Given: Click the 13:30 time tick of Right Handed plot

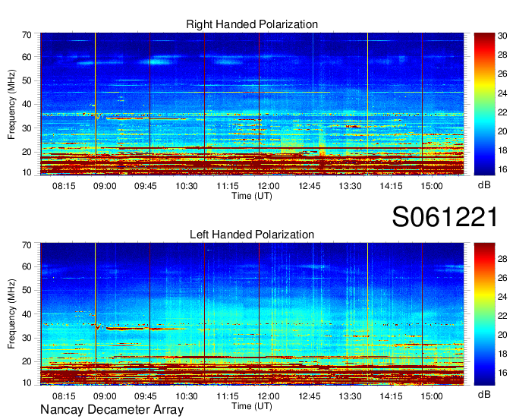Looking at the screenshot, I should pyautogui.click(x=350, y=186).
